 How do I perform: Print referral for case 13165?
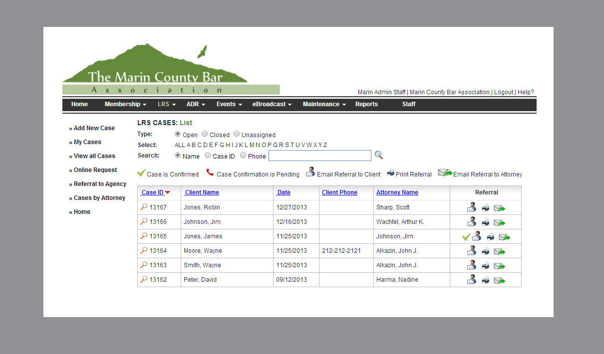coord(491,237)
